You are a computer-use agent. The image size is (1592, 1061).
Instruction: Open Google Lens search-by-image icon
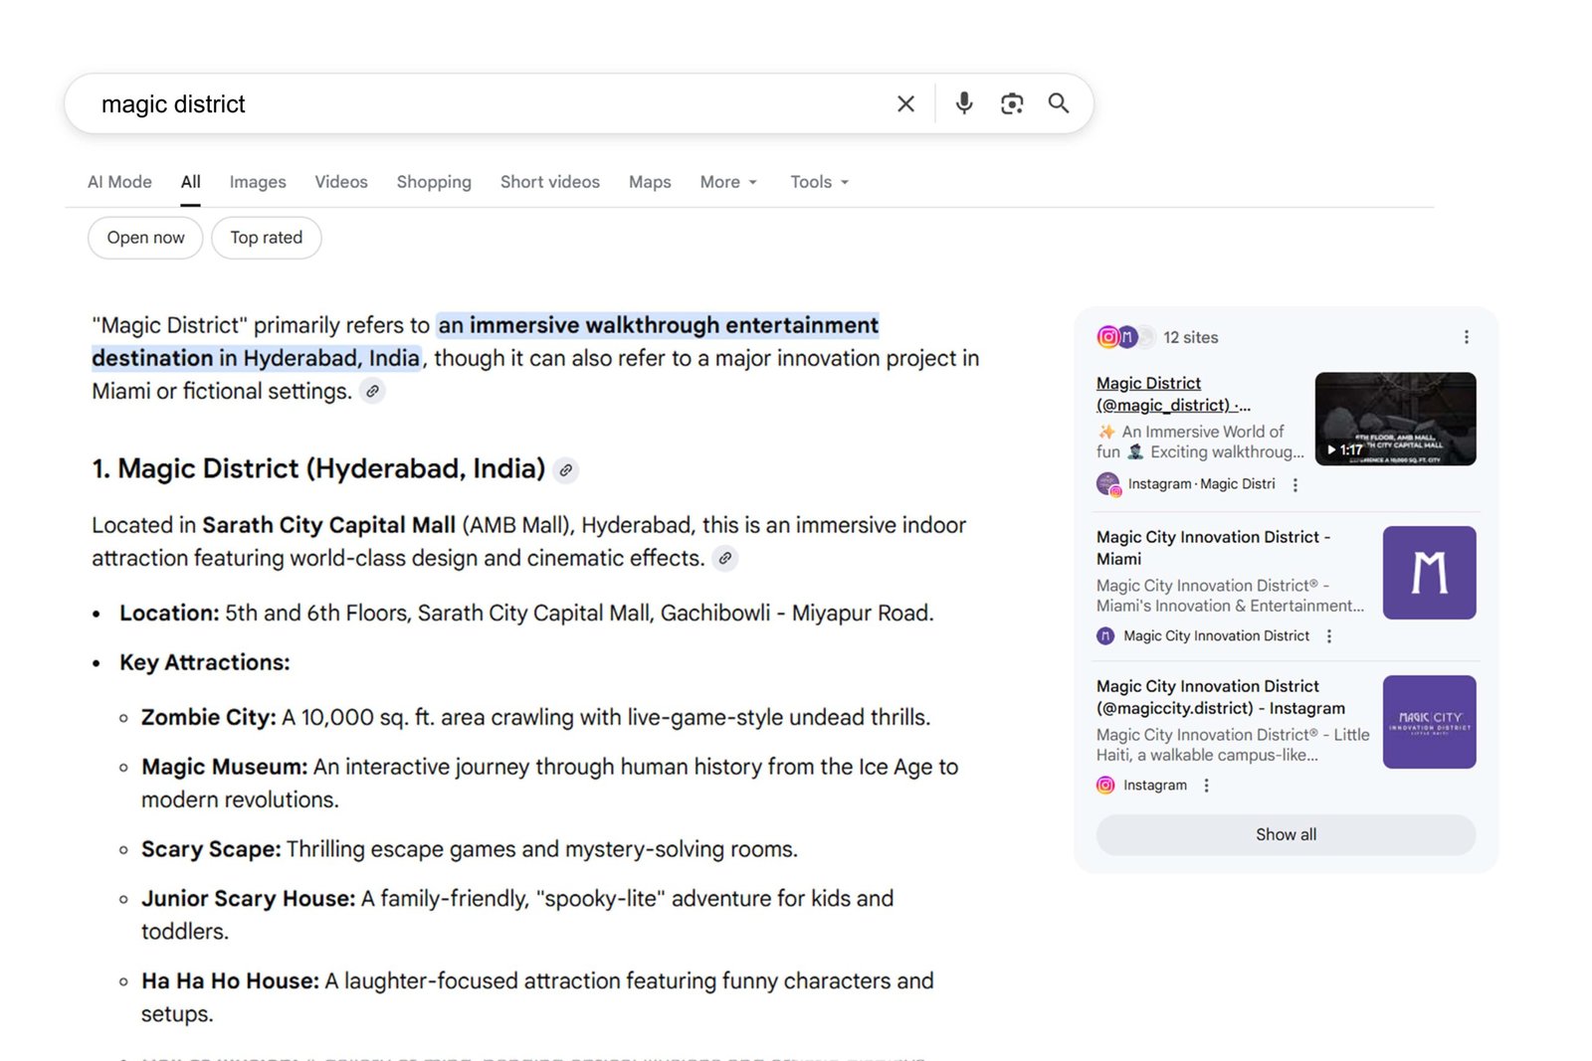[1011, 103]
